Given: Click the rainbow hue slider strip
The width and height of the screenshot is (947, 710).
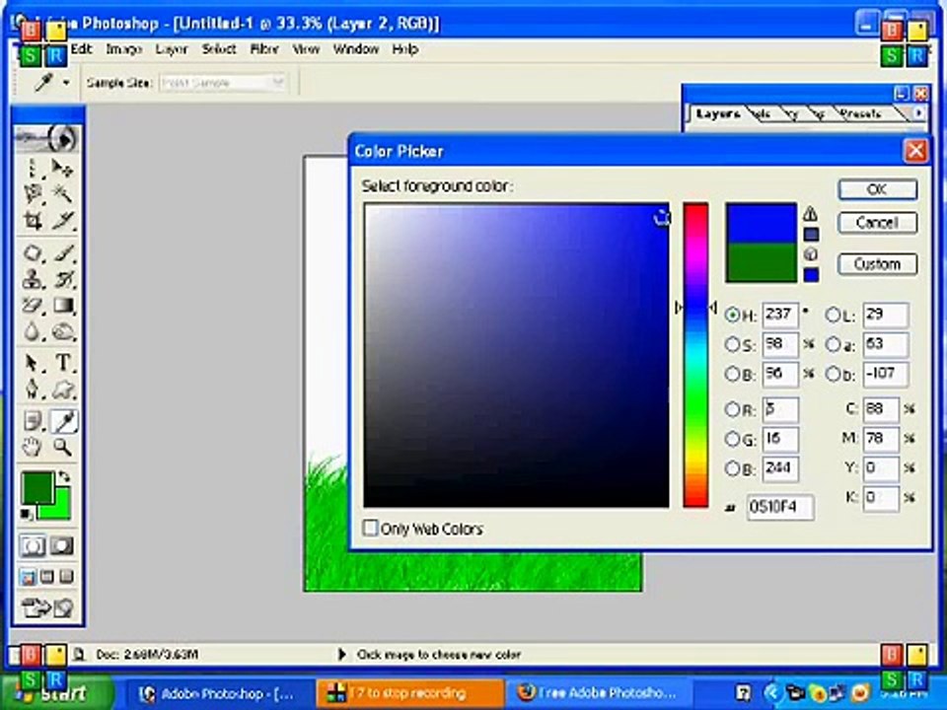Looking at the screenshot, I should [695, 355].
